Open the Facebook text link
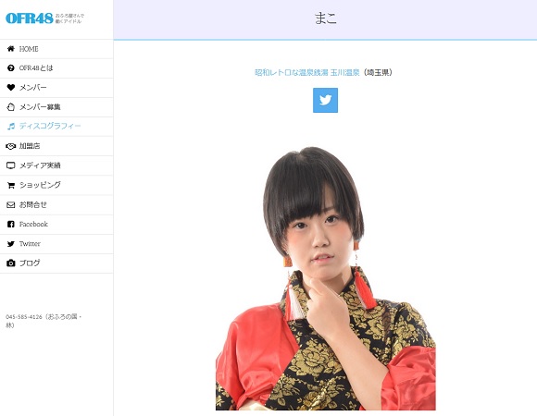This screenshot has width=537, height=416. tap(33, 225)
